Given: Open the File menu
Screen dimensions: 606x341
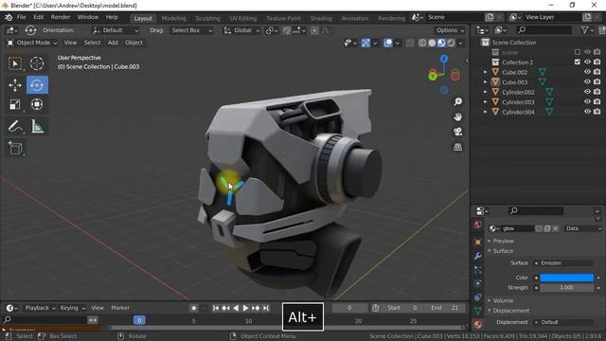Looking at the screenshot, I should pos(21,17).
